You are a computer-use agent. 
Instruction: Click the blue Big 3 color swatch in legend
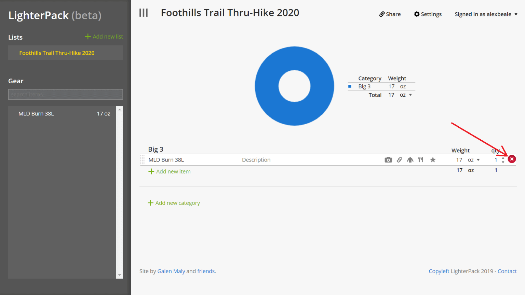pyautogui.click(x=350, y=86)
